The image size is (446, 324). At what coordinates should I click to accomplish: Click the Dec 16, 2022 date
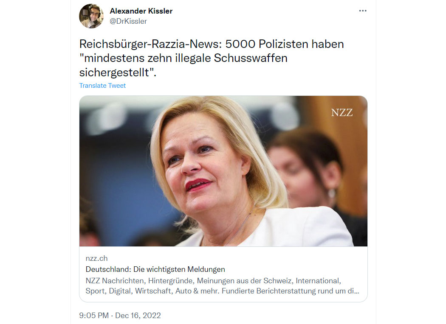pyautogui.click(x=138, y=316)
